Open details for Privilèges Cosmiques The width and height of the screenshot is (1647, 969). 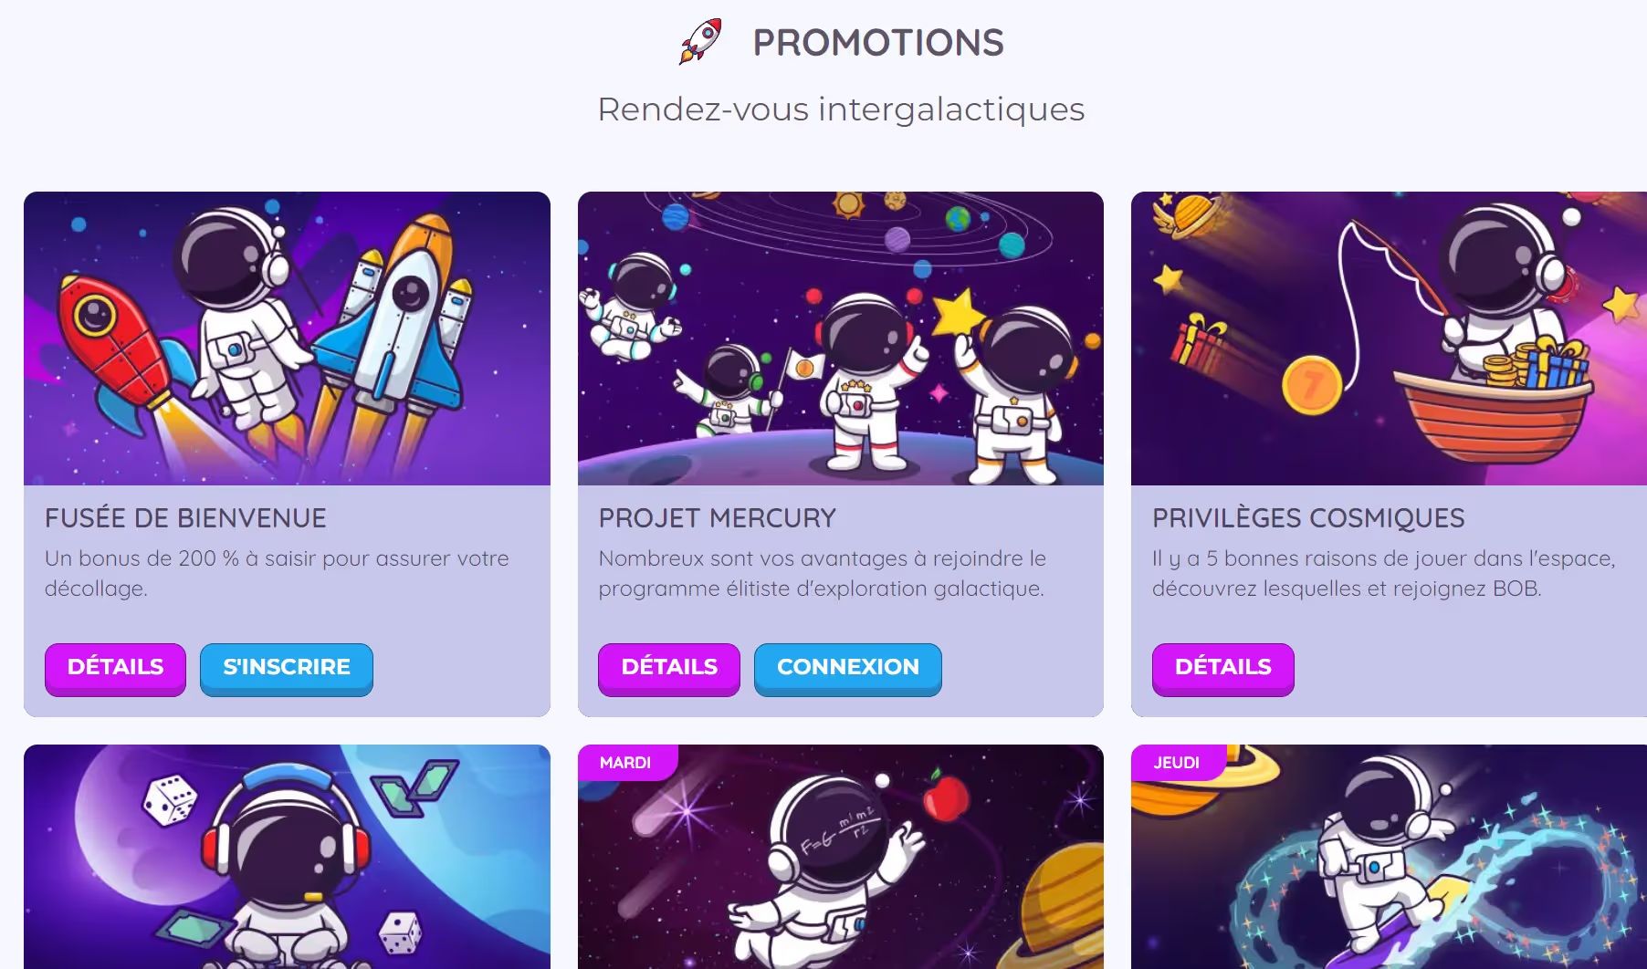pos(1222,669)
